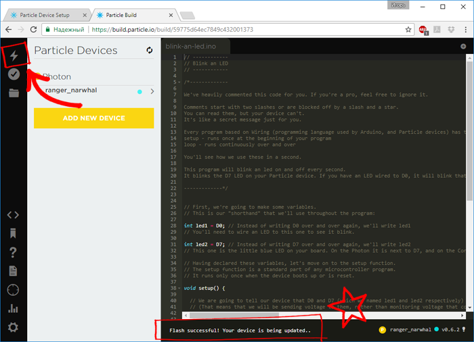Click the vertical scrollbar of the editor
The height and width of the screenshot is (342, 474).
tap(469, 130)
